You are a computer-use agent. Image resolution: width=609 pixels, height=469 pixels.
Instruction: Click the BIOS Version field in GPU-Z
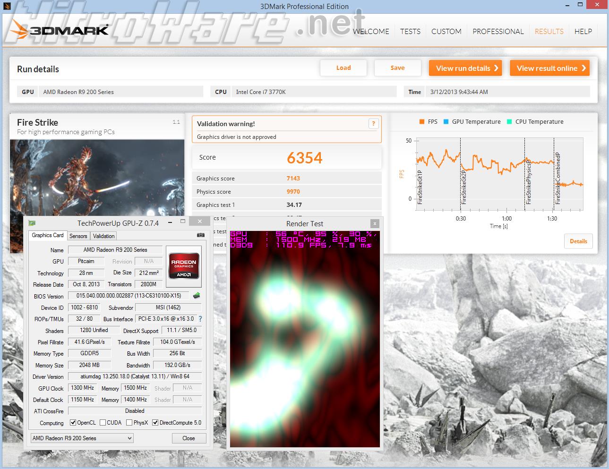[129, 296]
